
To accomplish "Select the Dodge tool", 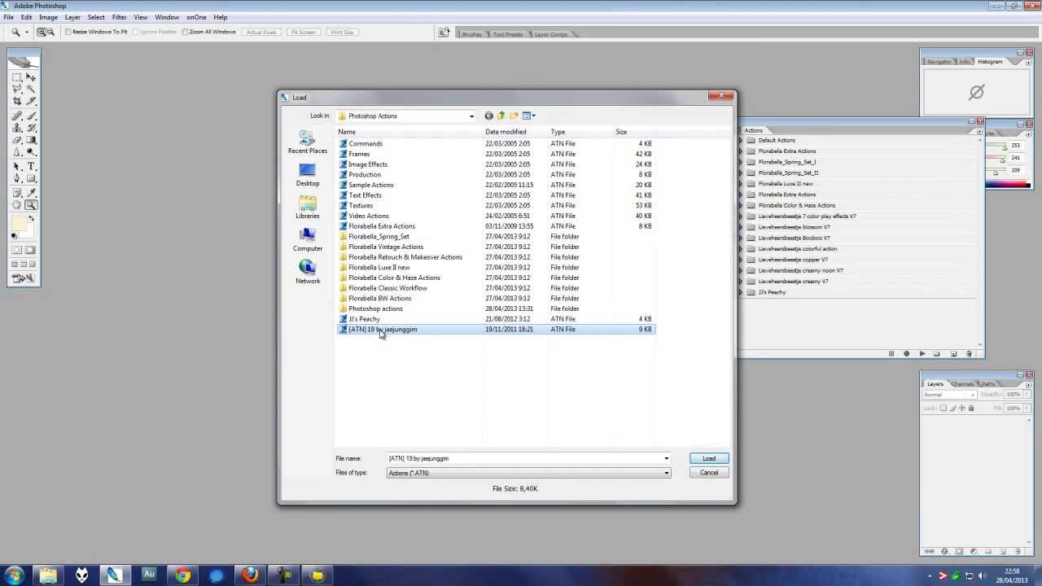I will pos(31,151).
